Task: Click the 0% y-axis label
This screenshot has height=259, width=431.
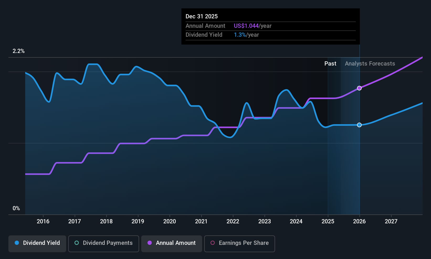Action: click(16, 208)
